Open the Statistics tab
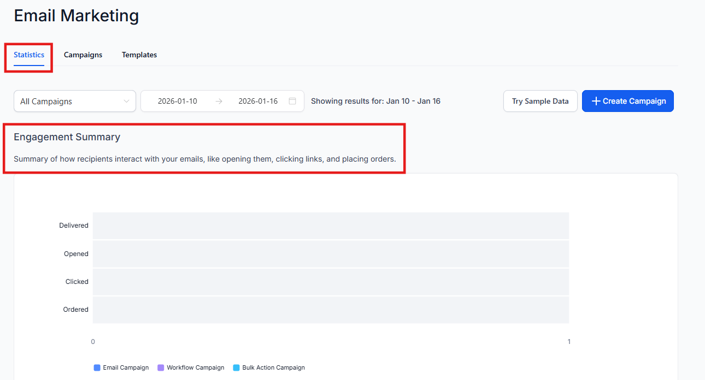The image size is (705, 380). click(29, 55)
